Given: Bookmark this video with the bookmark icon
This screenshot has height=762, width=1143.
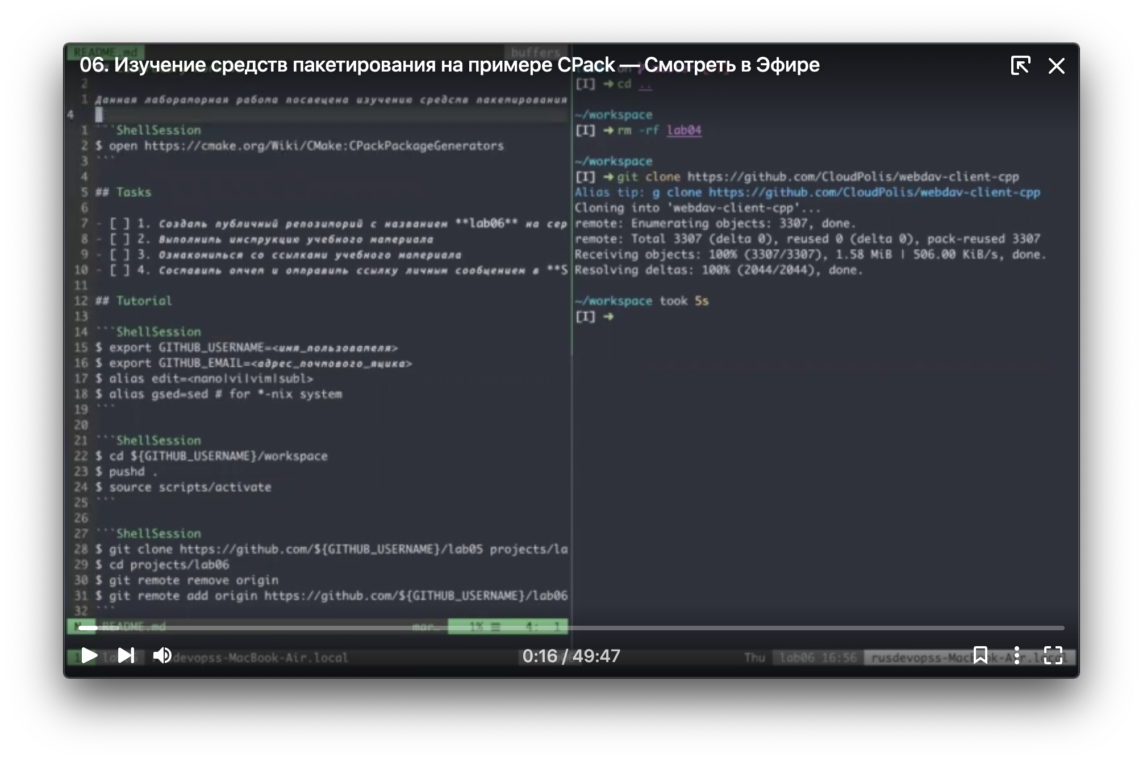Looking at the screenshot, I should tap(980, 655).
